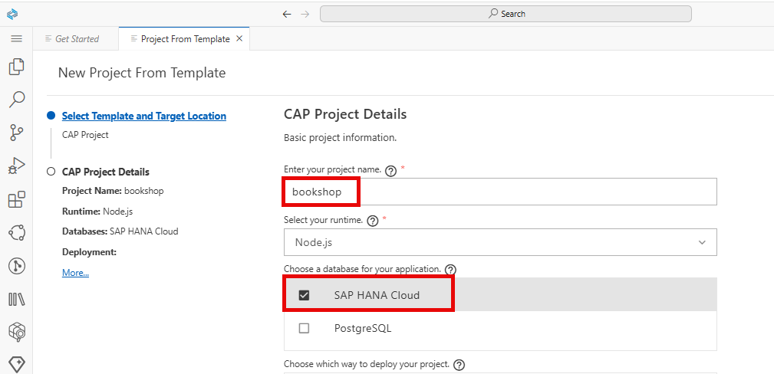The height and width of the screenshot is (374, 774).
Task: Click the SAP HANA Cloud option label
Action: point(377,295)
